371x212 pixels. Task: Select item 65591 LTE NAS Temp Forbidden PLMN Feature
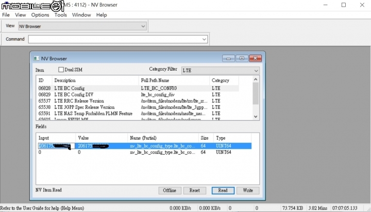point(138,113)
